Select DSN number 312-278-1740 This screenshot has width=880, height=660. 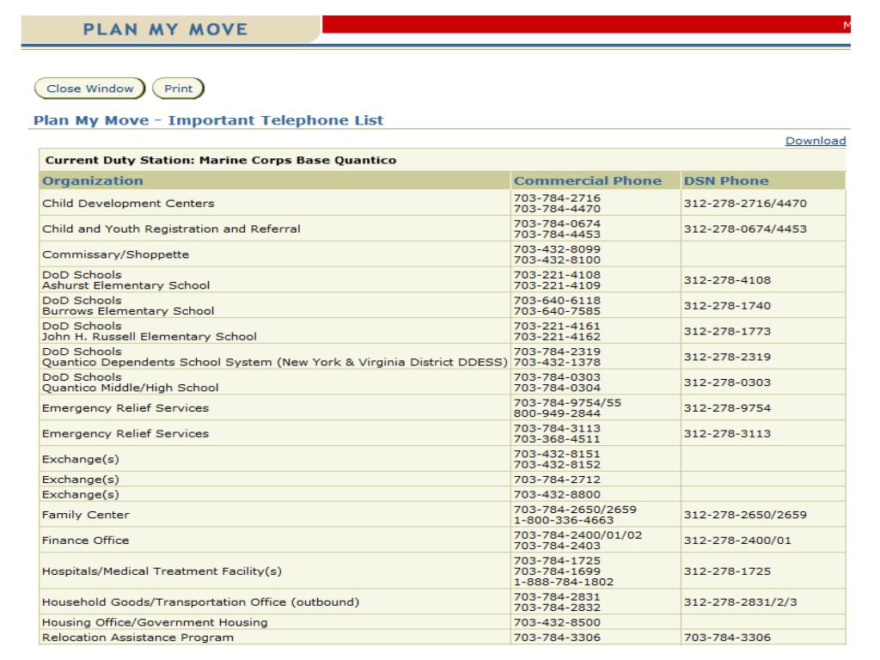click(x=727, y=306)
